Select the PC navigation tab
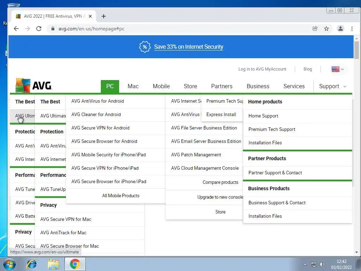361x271 pixels. tap(110, 86)
